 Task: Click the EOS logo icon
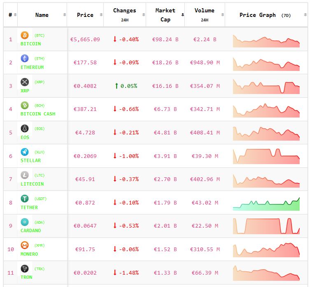click(x=25, y=129)
